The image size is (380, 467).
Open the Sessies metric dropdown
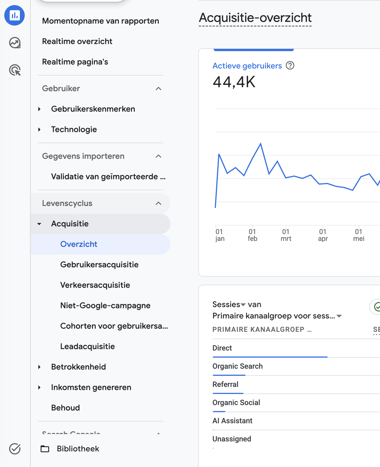tap(229, 305)
